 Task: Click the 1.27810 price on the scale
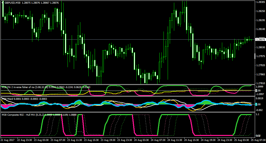pos(261,83)
